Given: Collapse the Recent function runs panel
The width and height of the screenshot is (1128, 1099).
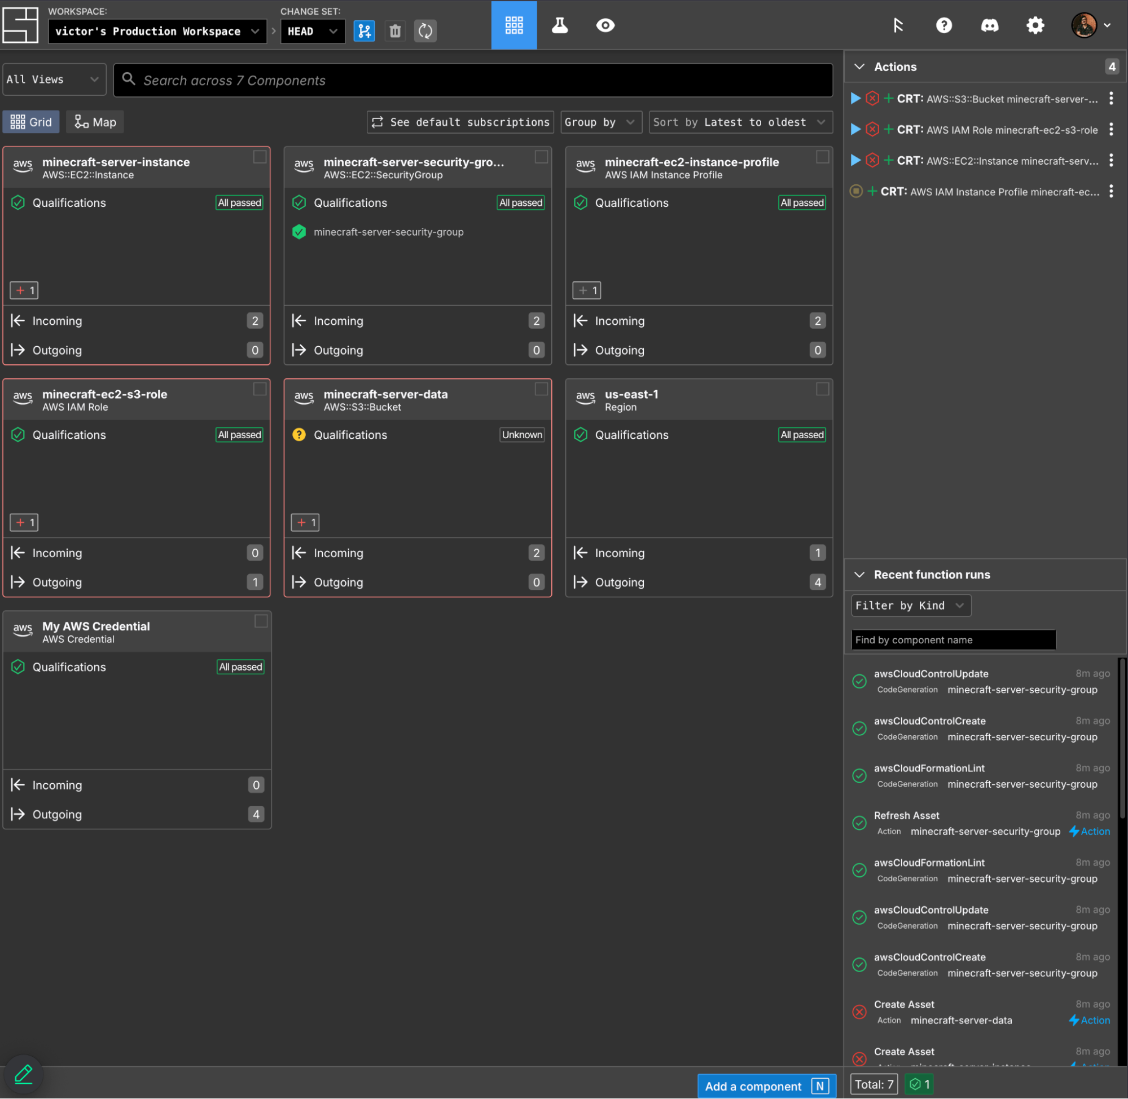Looking at the screenshot, I should pyautogui.click(x=859, y=575).
